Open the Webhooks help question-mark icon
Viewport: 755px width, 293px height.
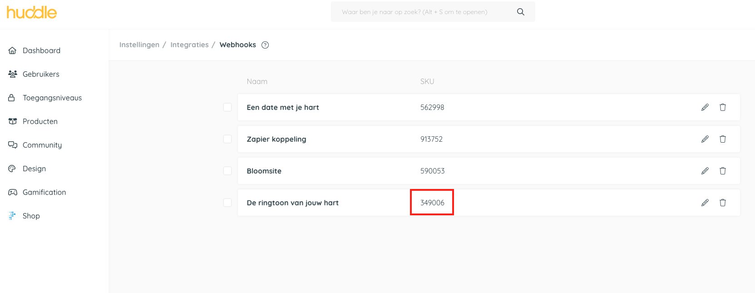[265, 45]
